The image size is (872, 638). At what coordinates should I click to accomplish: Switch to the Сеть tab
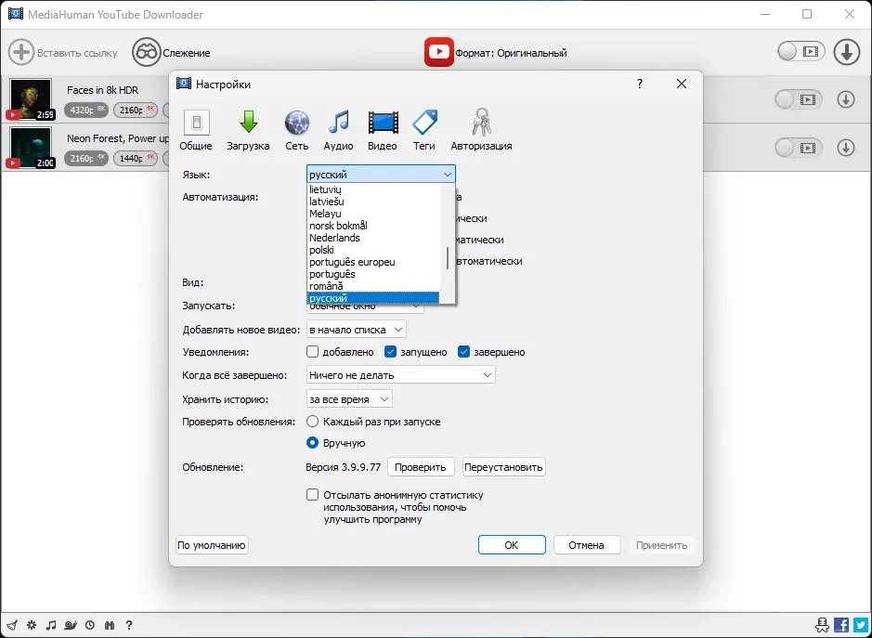pyautogui.click(x=297, y=130)
